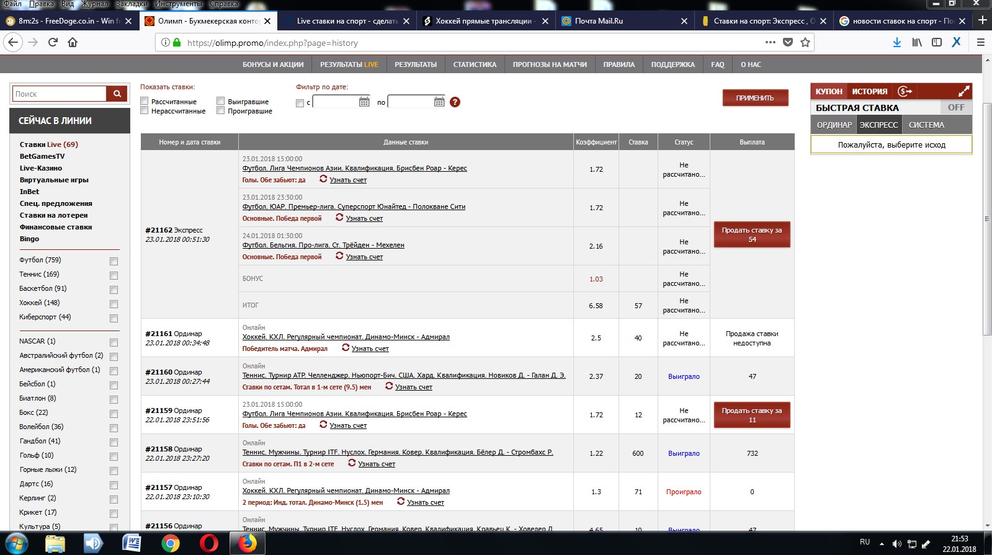
Task: Open the end date calendar picker
Action: click(439, 102)
